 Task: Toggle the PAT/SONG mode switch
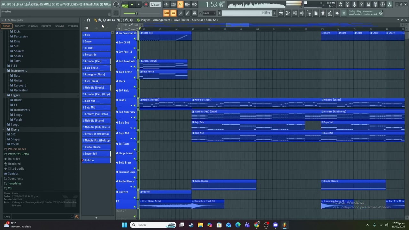coord(125,4)
